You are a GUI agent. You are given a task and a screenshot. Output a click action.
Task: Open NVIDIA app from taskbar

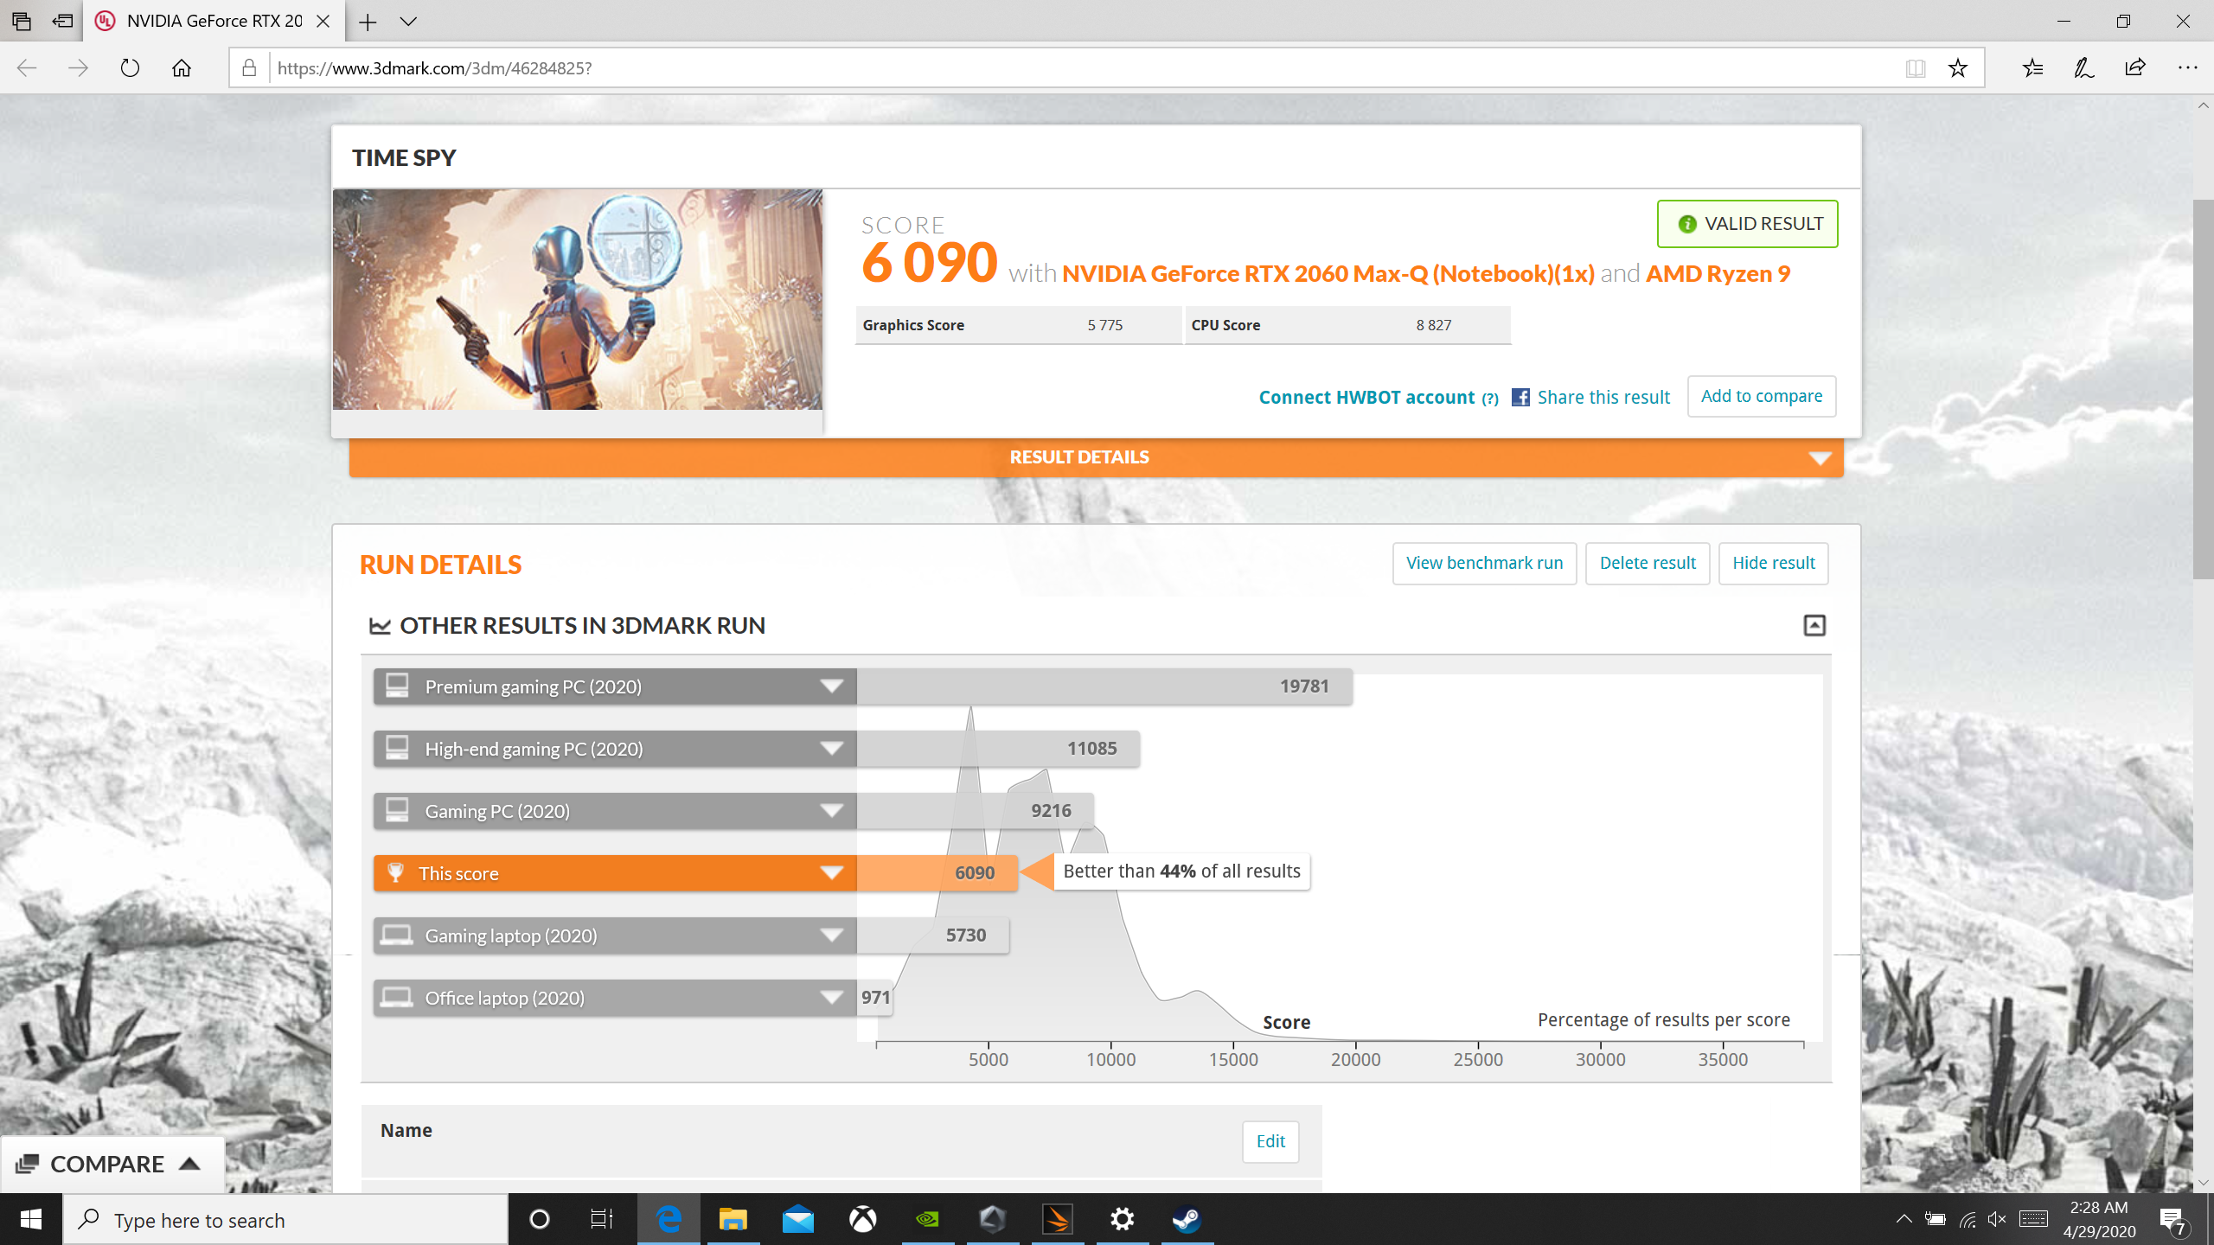click(x=927, y=1219)
